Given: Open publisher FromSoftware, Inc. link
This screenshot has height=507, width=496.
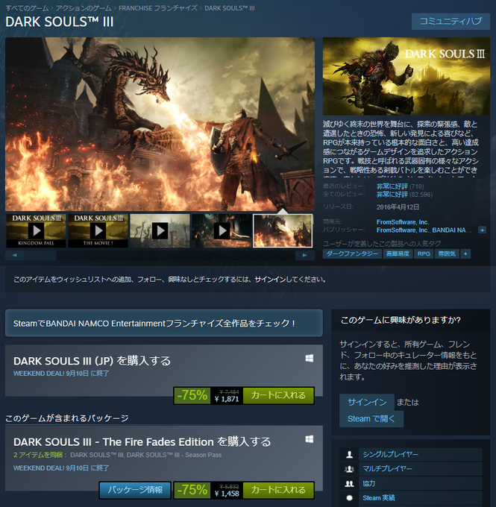Looking at the screenshot, I should coord(403,230).
